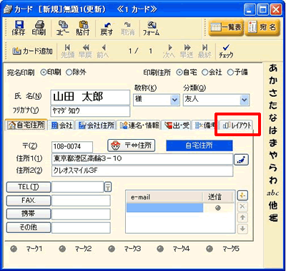Click the 取消 toolbar icon
The height and width of the screenshot is (271, 286).
point(128,28)
